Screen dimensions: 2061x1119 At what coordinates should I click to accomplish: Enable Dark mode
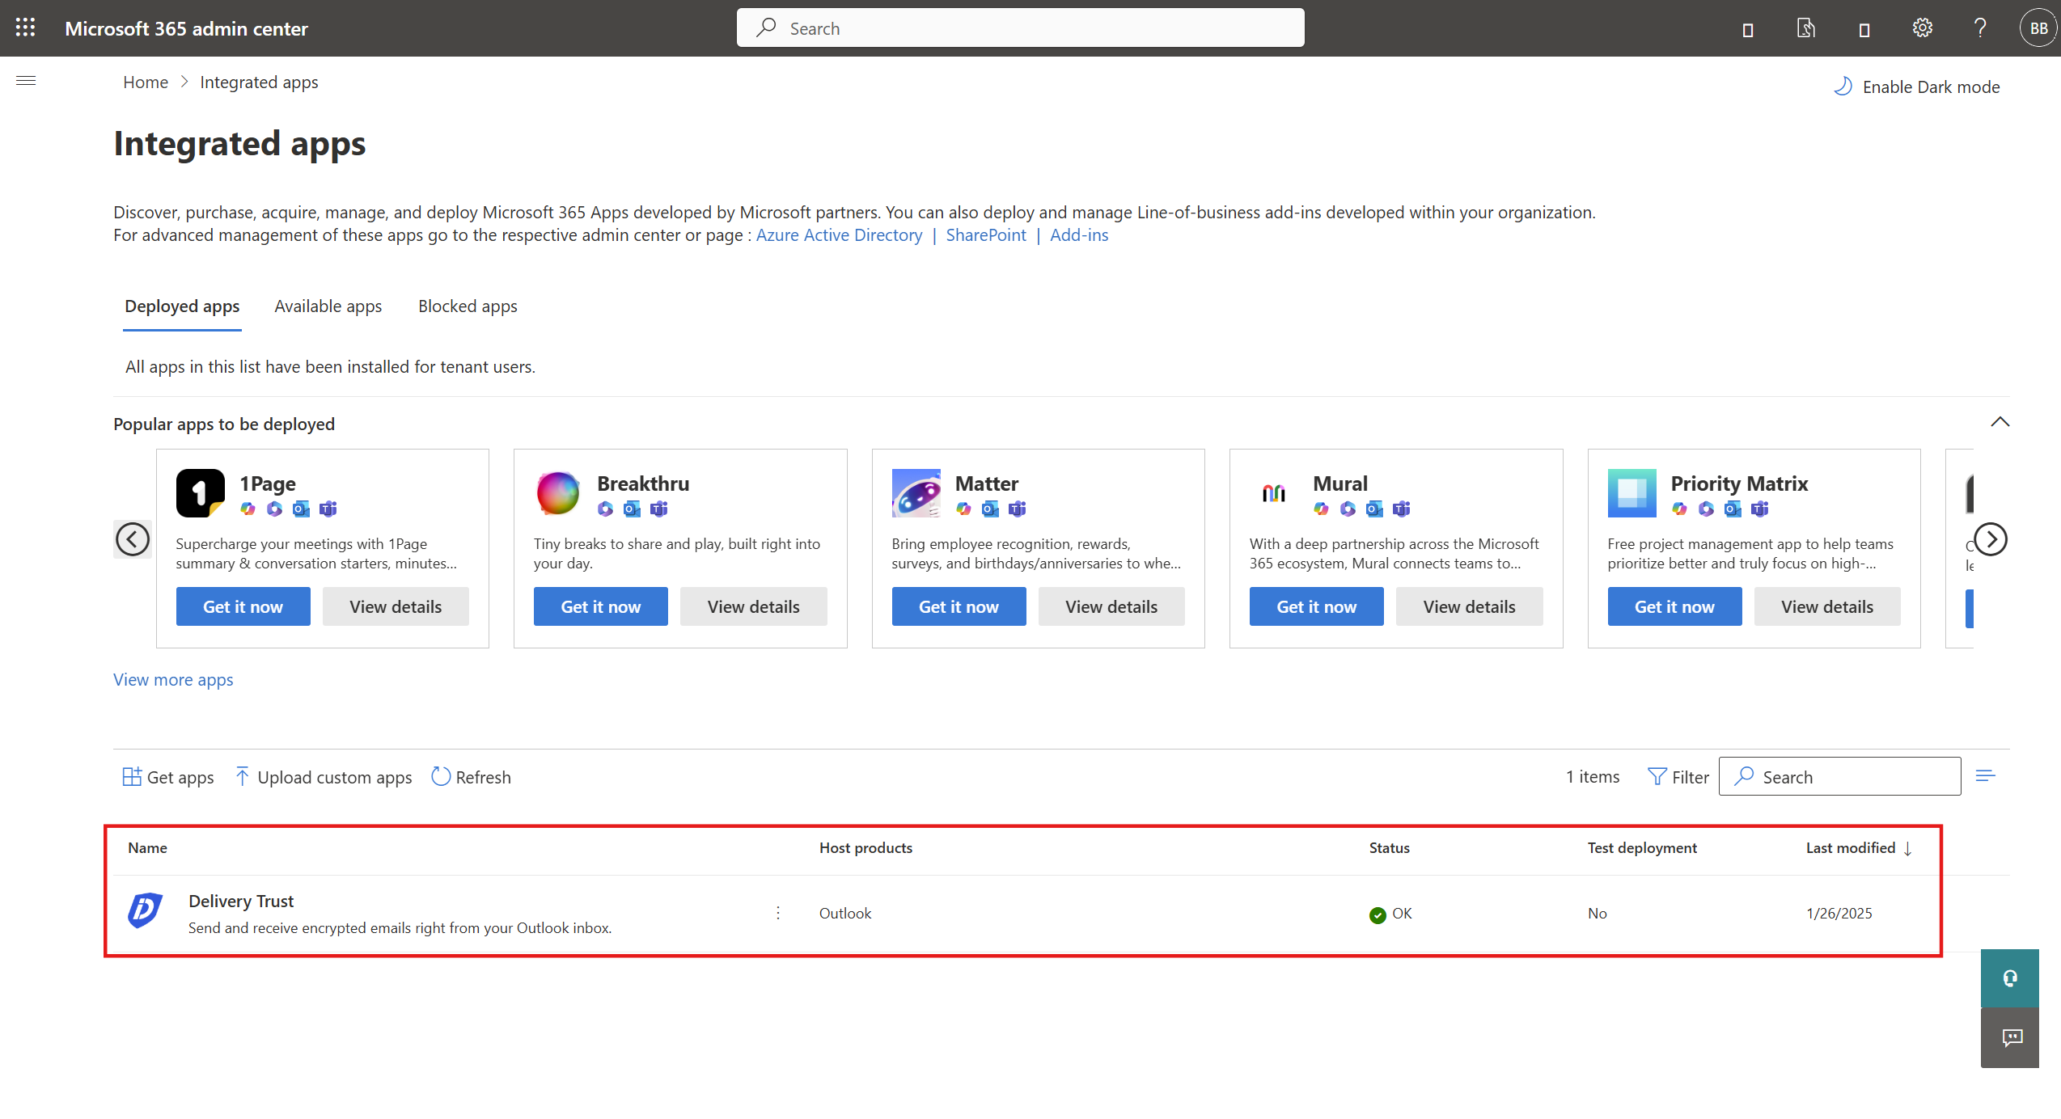pyautogui.click(x=1916, y=87)
